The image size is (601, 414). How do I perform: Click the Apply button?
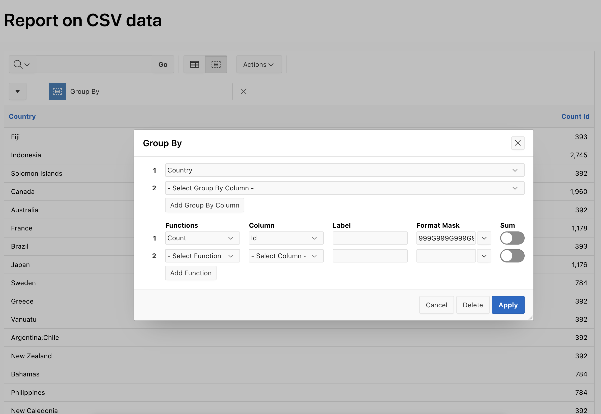508,305
